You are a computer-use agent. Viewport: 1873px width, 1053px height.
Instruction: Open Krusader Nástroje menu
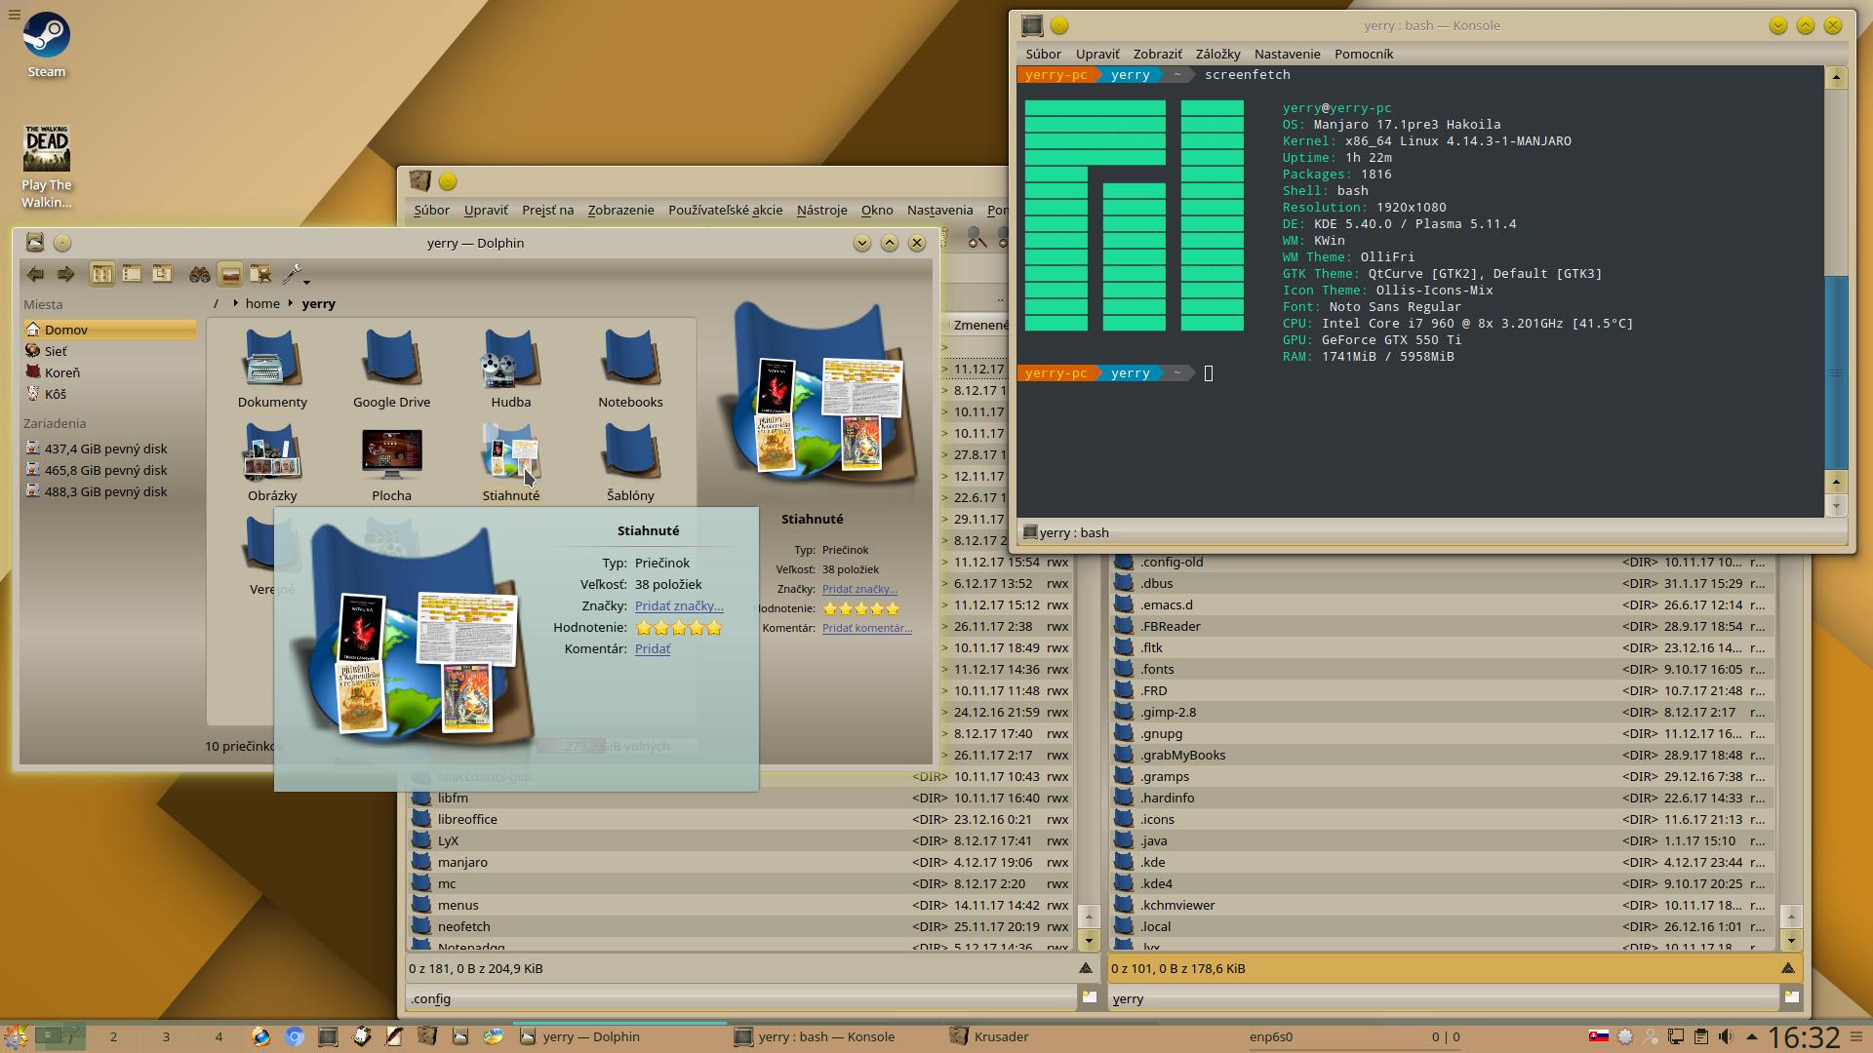point(821,210)
